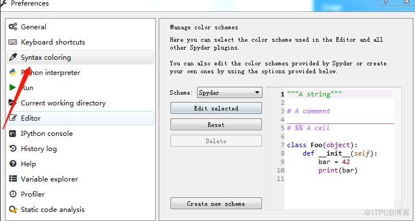Click the Preferences help question button
Image resolution: width=415 pixels, height=221 pixels.
coord(386,2)
